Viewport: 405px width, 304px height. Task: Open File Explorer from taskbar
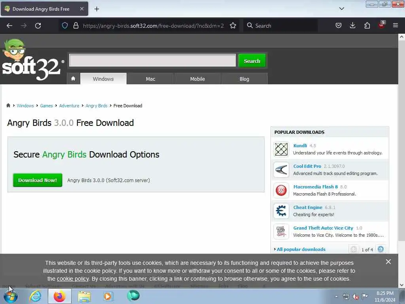[84, 296]
